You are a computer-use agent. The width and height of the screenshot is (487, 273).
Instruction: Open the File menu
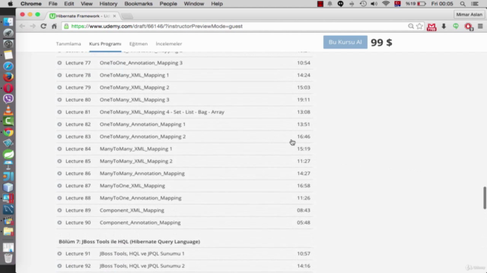point(53,4)
